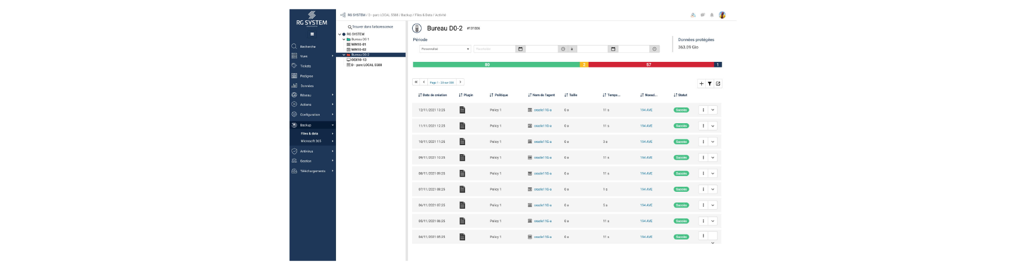Open the start date calendar picker
Screen dimensions: 1026x270
[x=520, y=49]
